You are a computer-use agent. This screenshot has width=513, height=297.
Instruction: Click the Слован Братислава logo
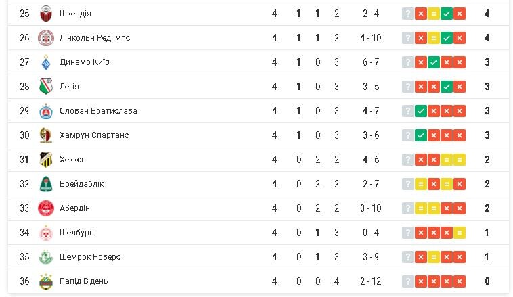click(46, 111)
